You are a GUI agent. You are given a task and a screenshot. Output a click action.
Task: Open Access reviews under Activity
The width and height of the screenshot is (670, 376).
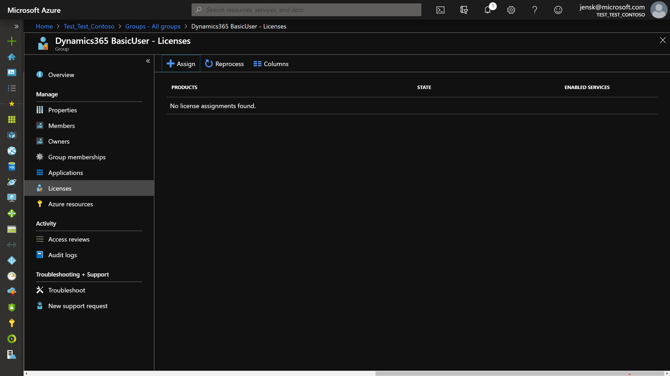tap(89, 239)
